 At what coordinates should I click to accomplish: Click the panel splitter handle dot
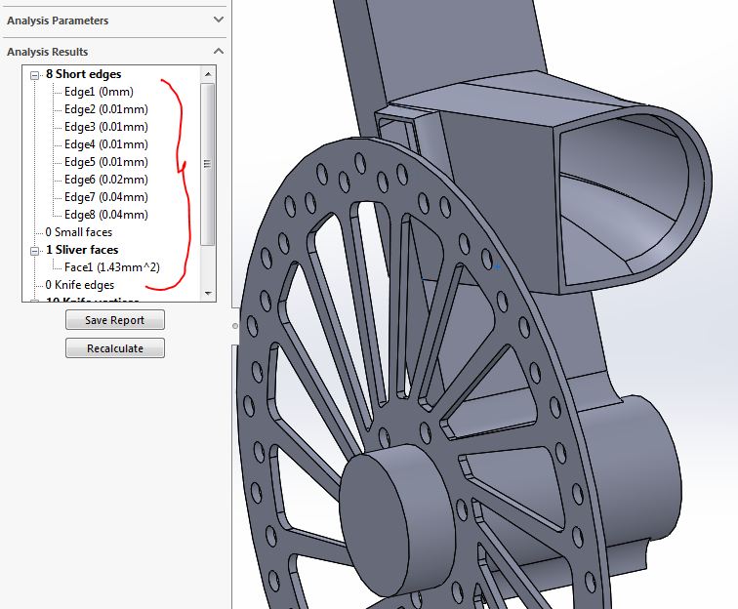[x=235, y=326]
